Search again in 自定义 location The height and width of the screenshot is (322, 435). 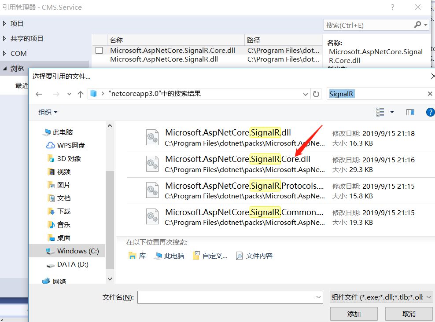210,256
